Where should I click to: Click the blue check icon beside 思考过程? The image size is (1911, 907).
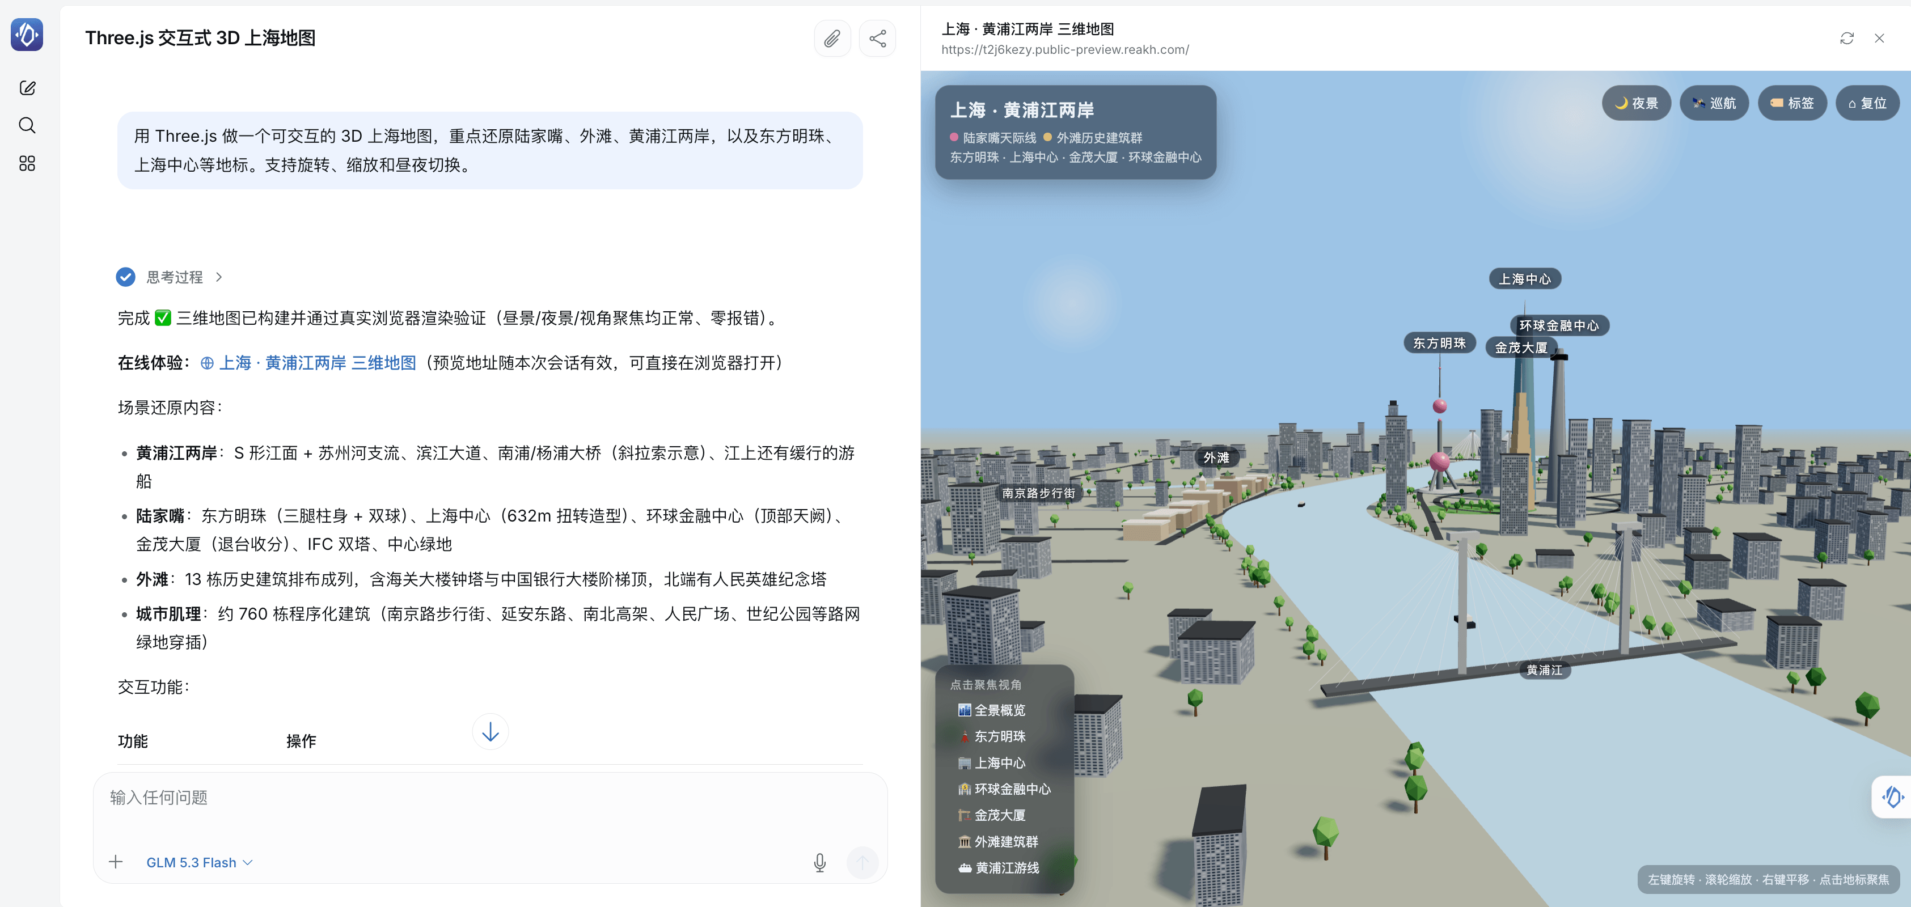pos(126,277)
